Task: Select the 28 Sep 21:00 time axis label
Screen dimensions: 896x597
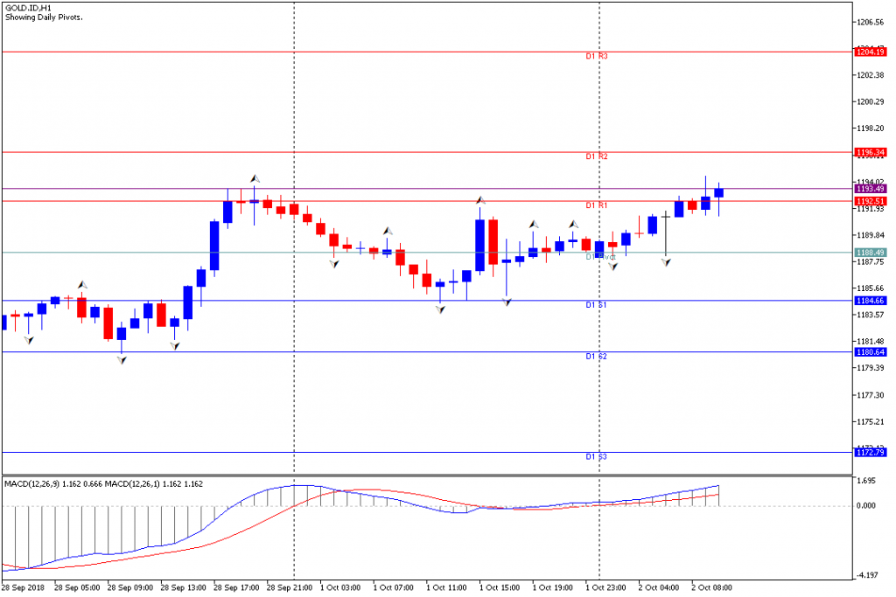Action: (289, 588)
